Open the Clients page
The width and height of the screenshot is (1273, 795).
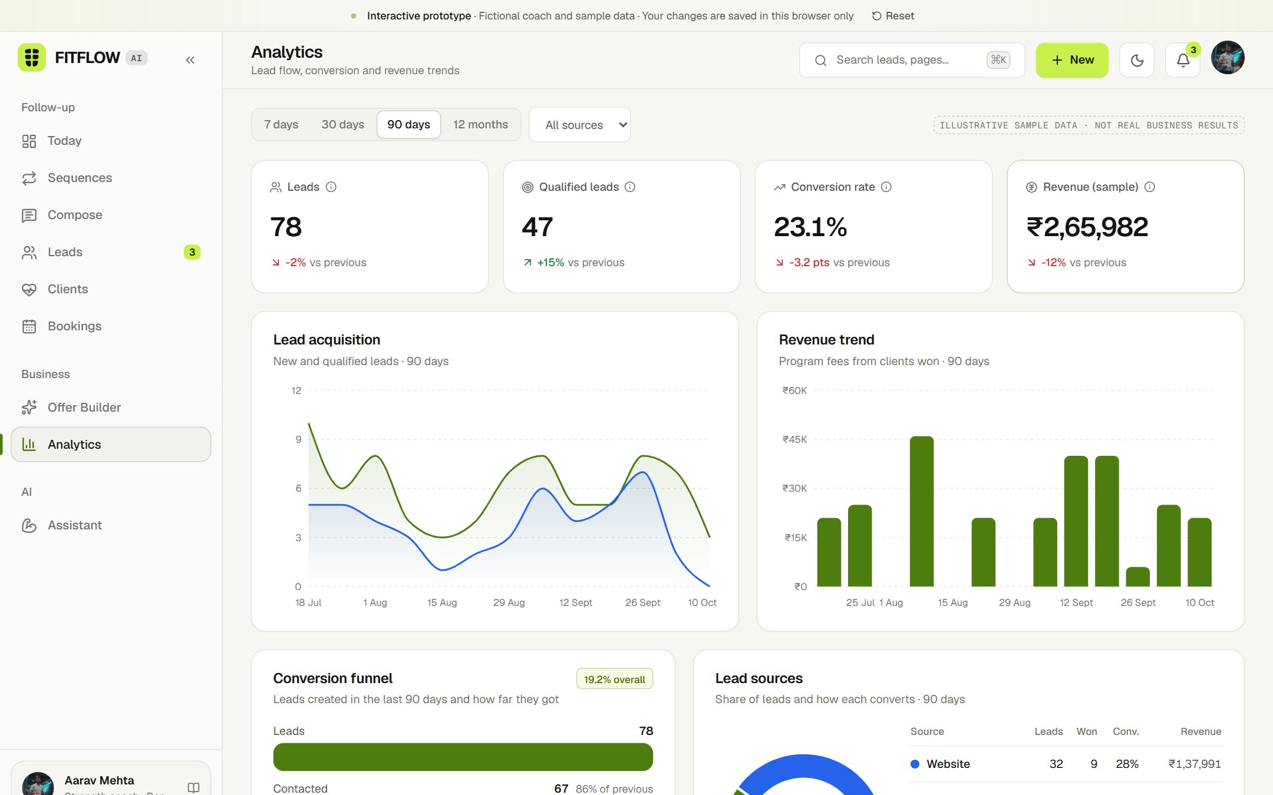[111, 289]
